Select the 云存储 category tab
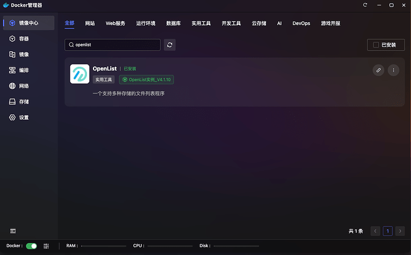The height and width of the screenshot is (255, 411). (x=259, y=23)
